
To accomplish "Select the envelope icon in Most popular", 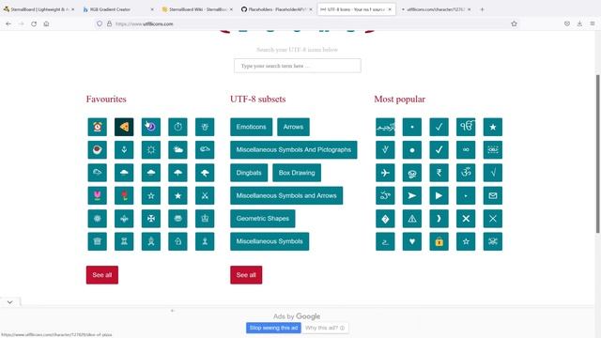I will pyautogui.click(x=492, y=196).
